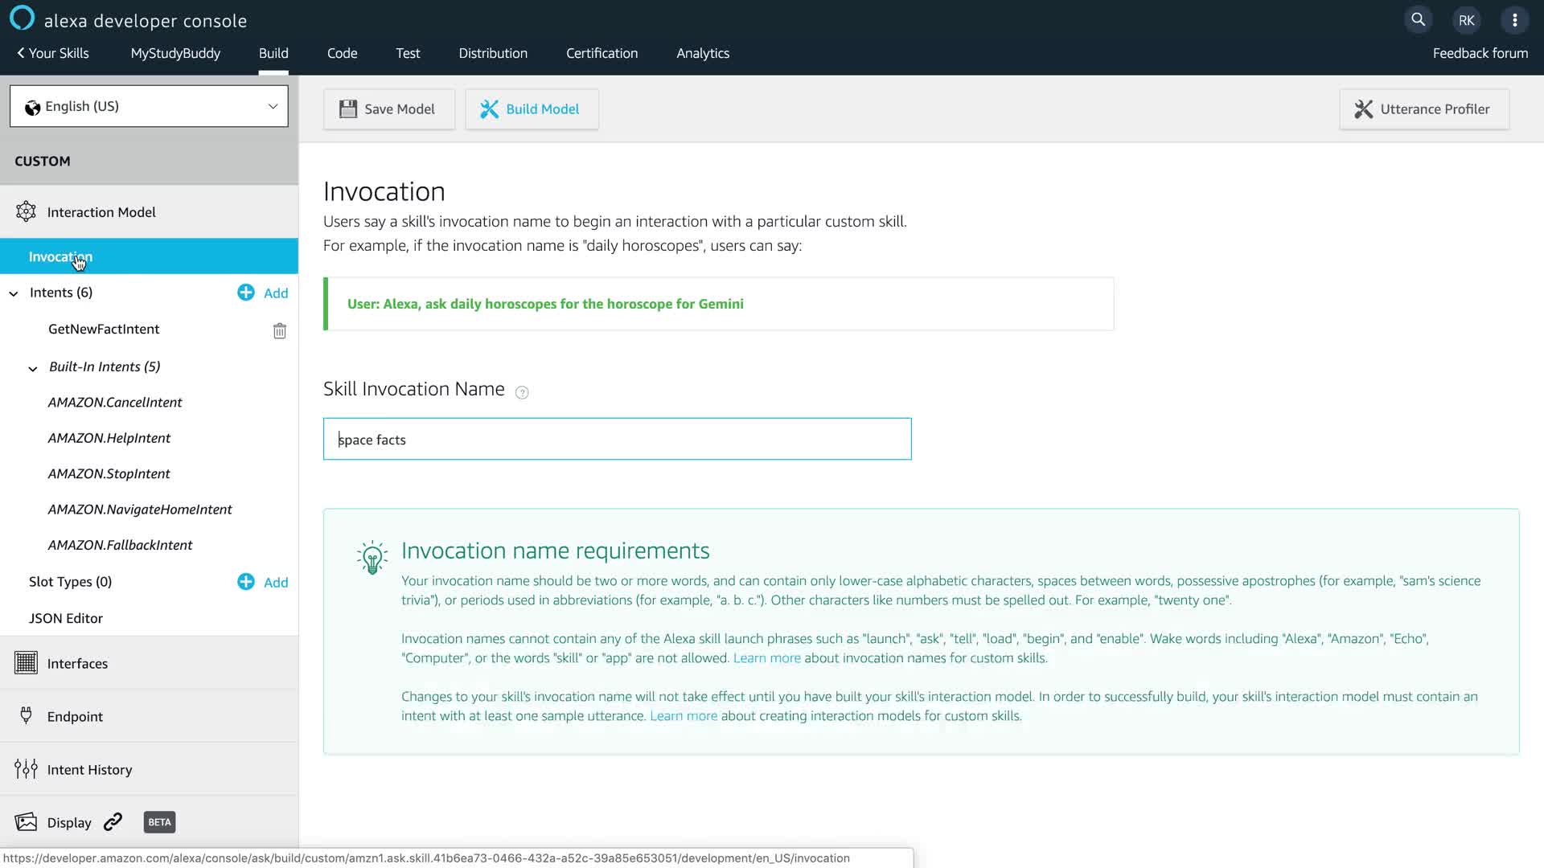Click the plus icon to add a slot type
The height and width of the screenshot is (868, 1544).
click(x=246, y=582)
